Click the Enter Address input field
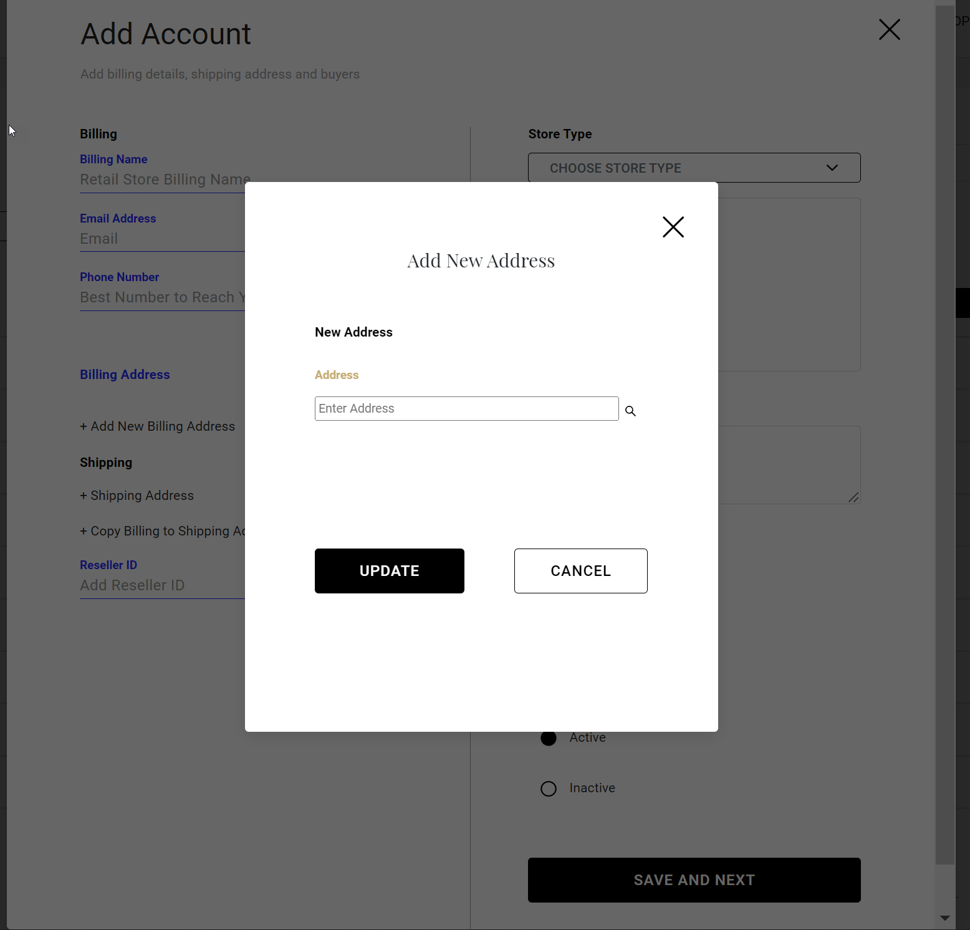The height and width of the screenshot is (930, 970). coord(466,409)
